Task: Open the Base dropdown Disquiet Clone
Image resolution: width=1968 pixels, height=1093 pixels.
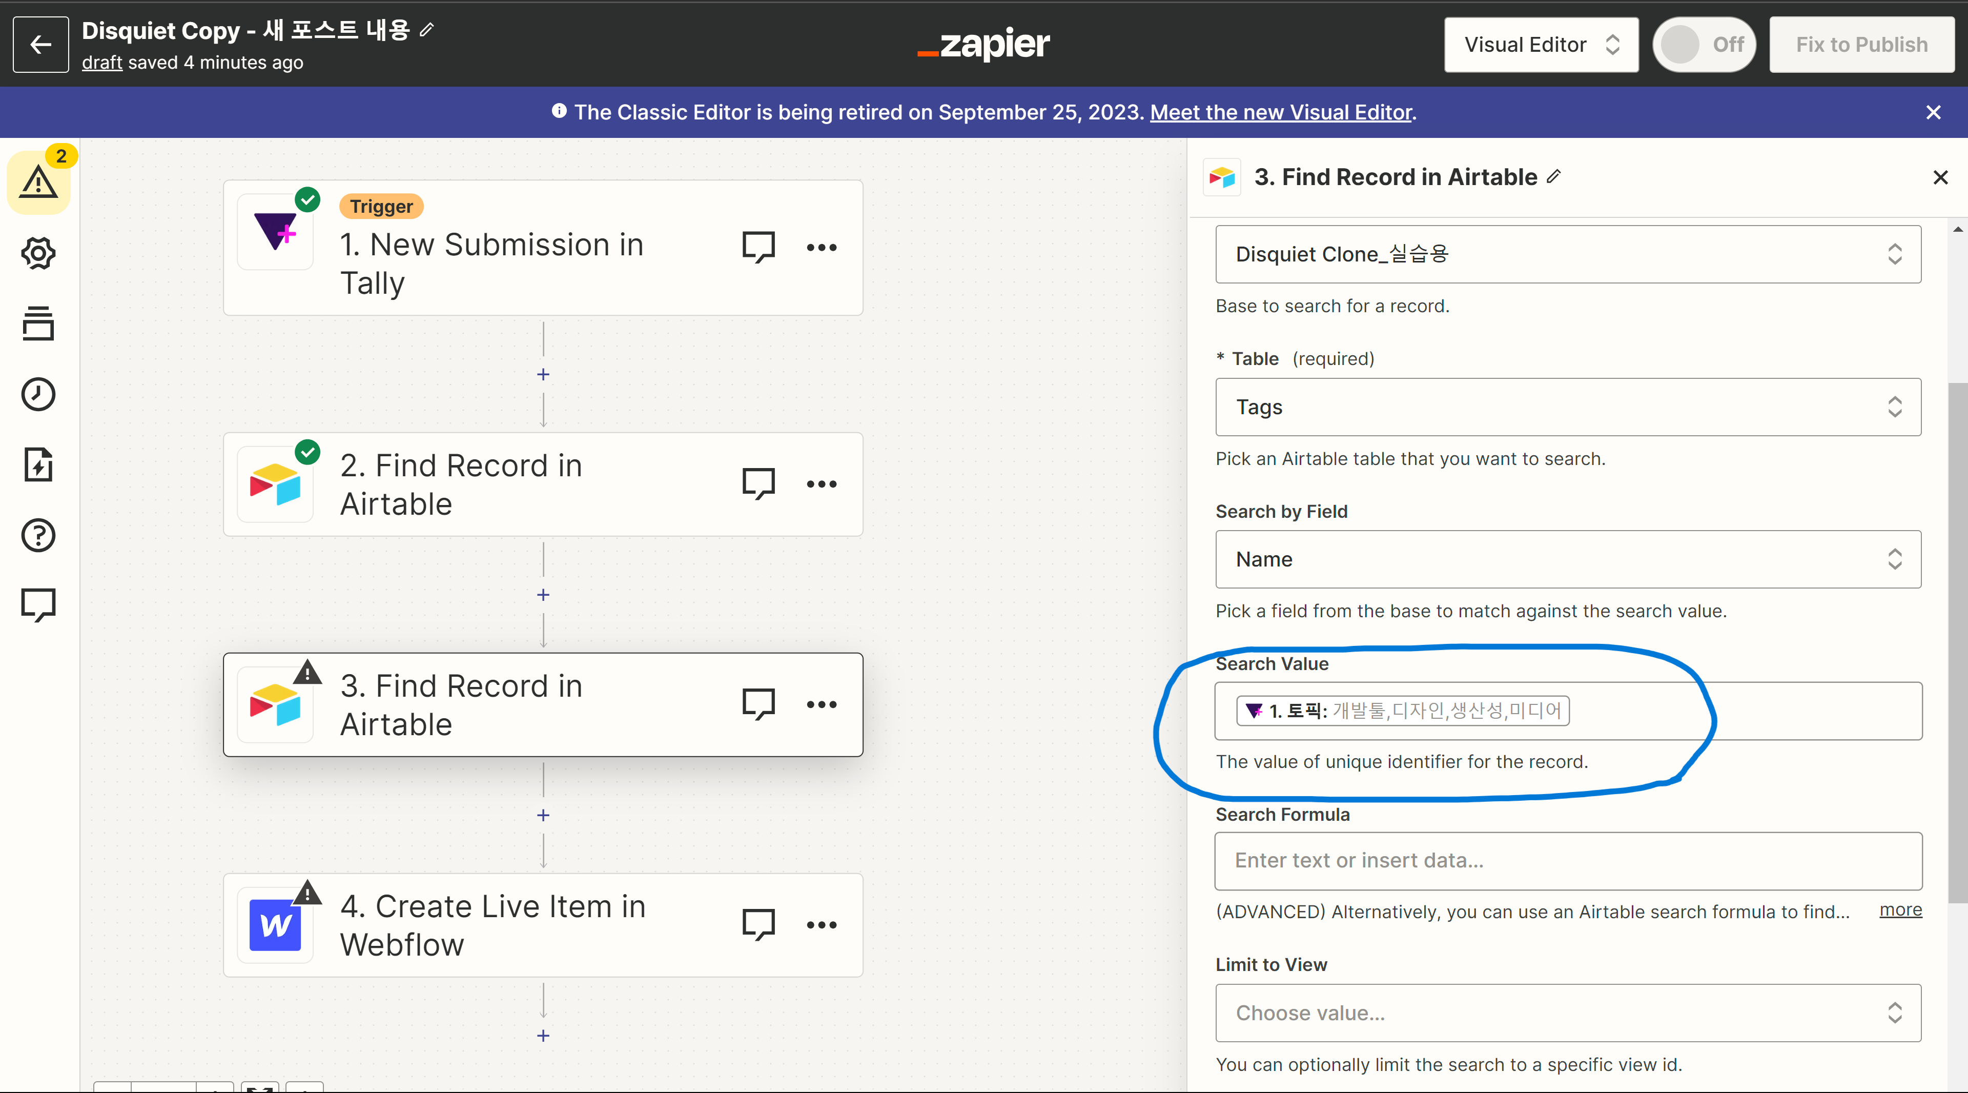Action: point(1568,254)
